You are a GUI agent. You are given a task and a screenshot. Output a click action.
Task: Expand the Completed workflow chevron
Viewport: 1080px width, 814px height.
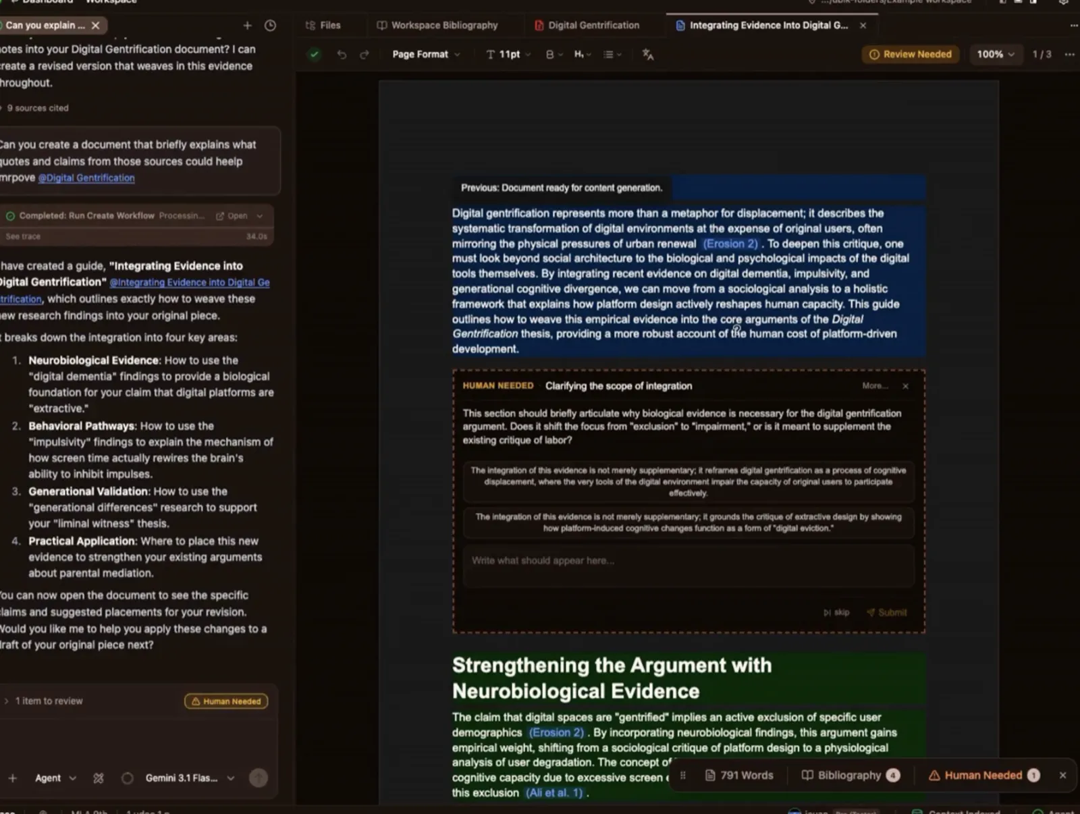point(260,216)
